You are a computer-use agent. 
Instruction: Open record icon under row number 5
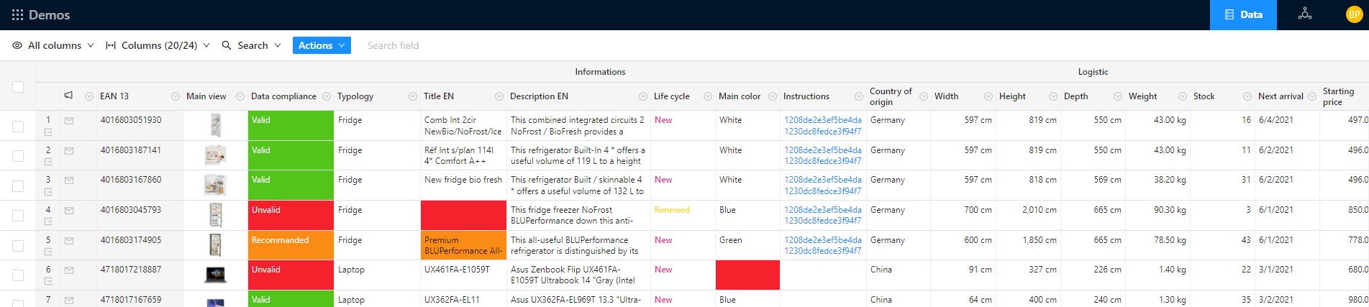tap(48, 252)
